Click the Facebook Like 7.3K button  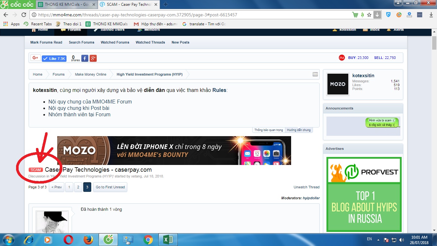[54, 59]
